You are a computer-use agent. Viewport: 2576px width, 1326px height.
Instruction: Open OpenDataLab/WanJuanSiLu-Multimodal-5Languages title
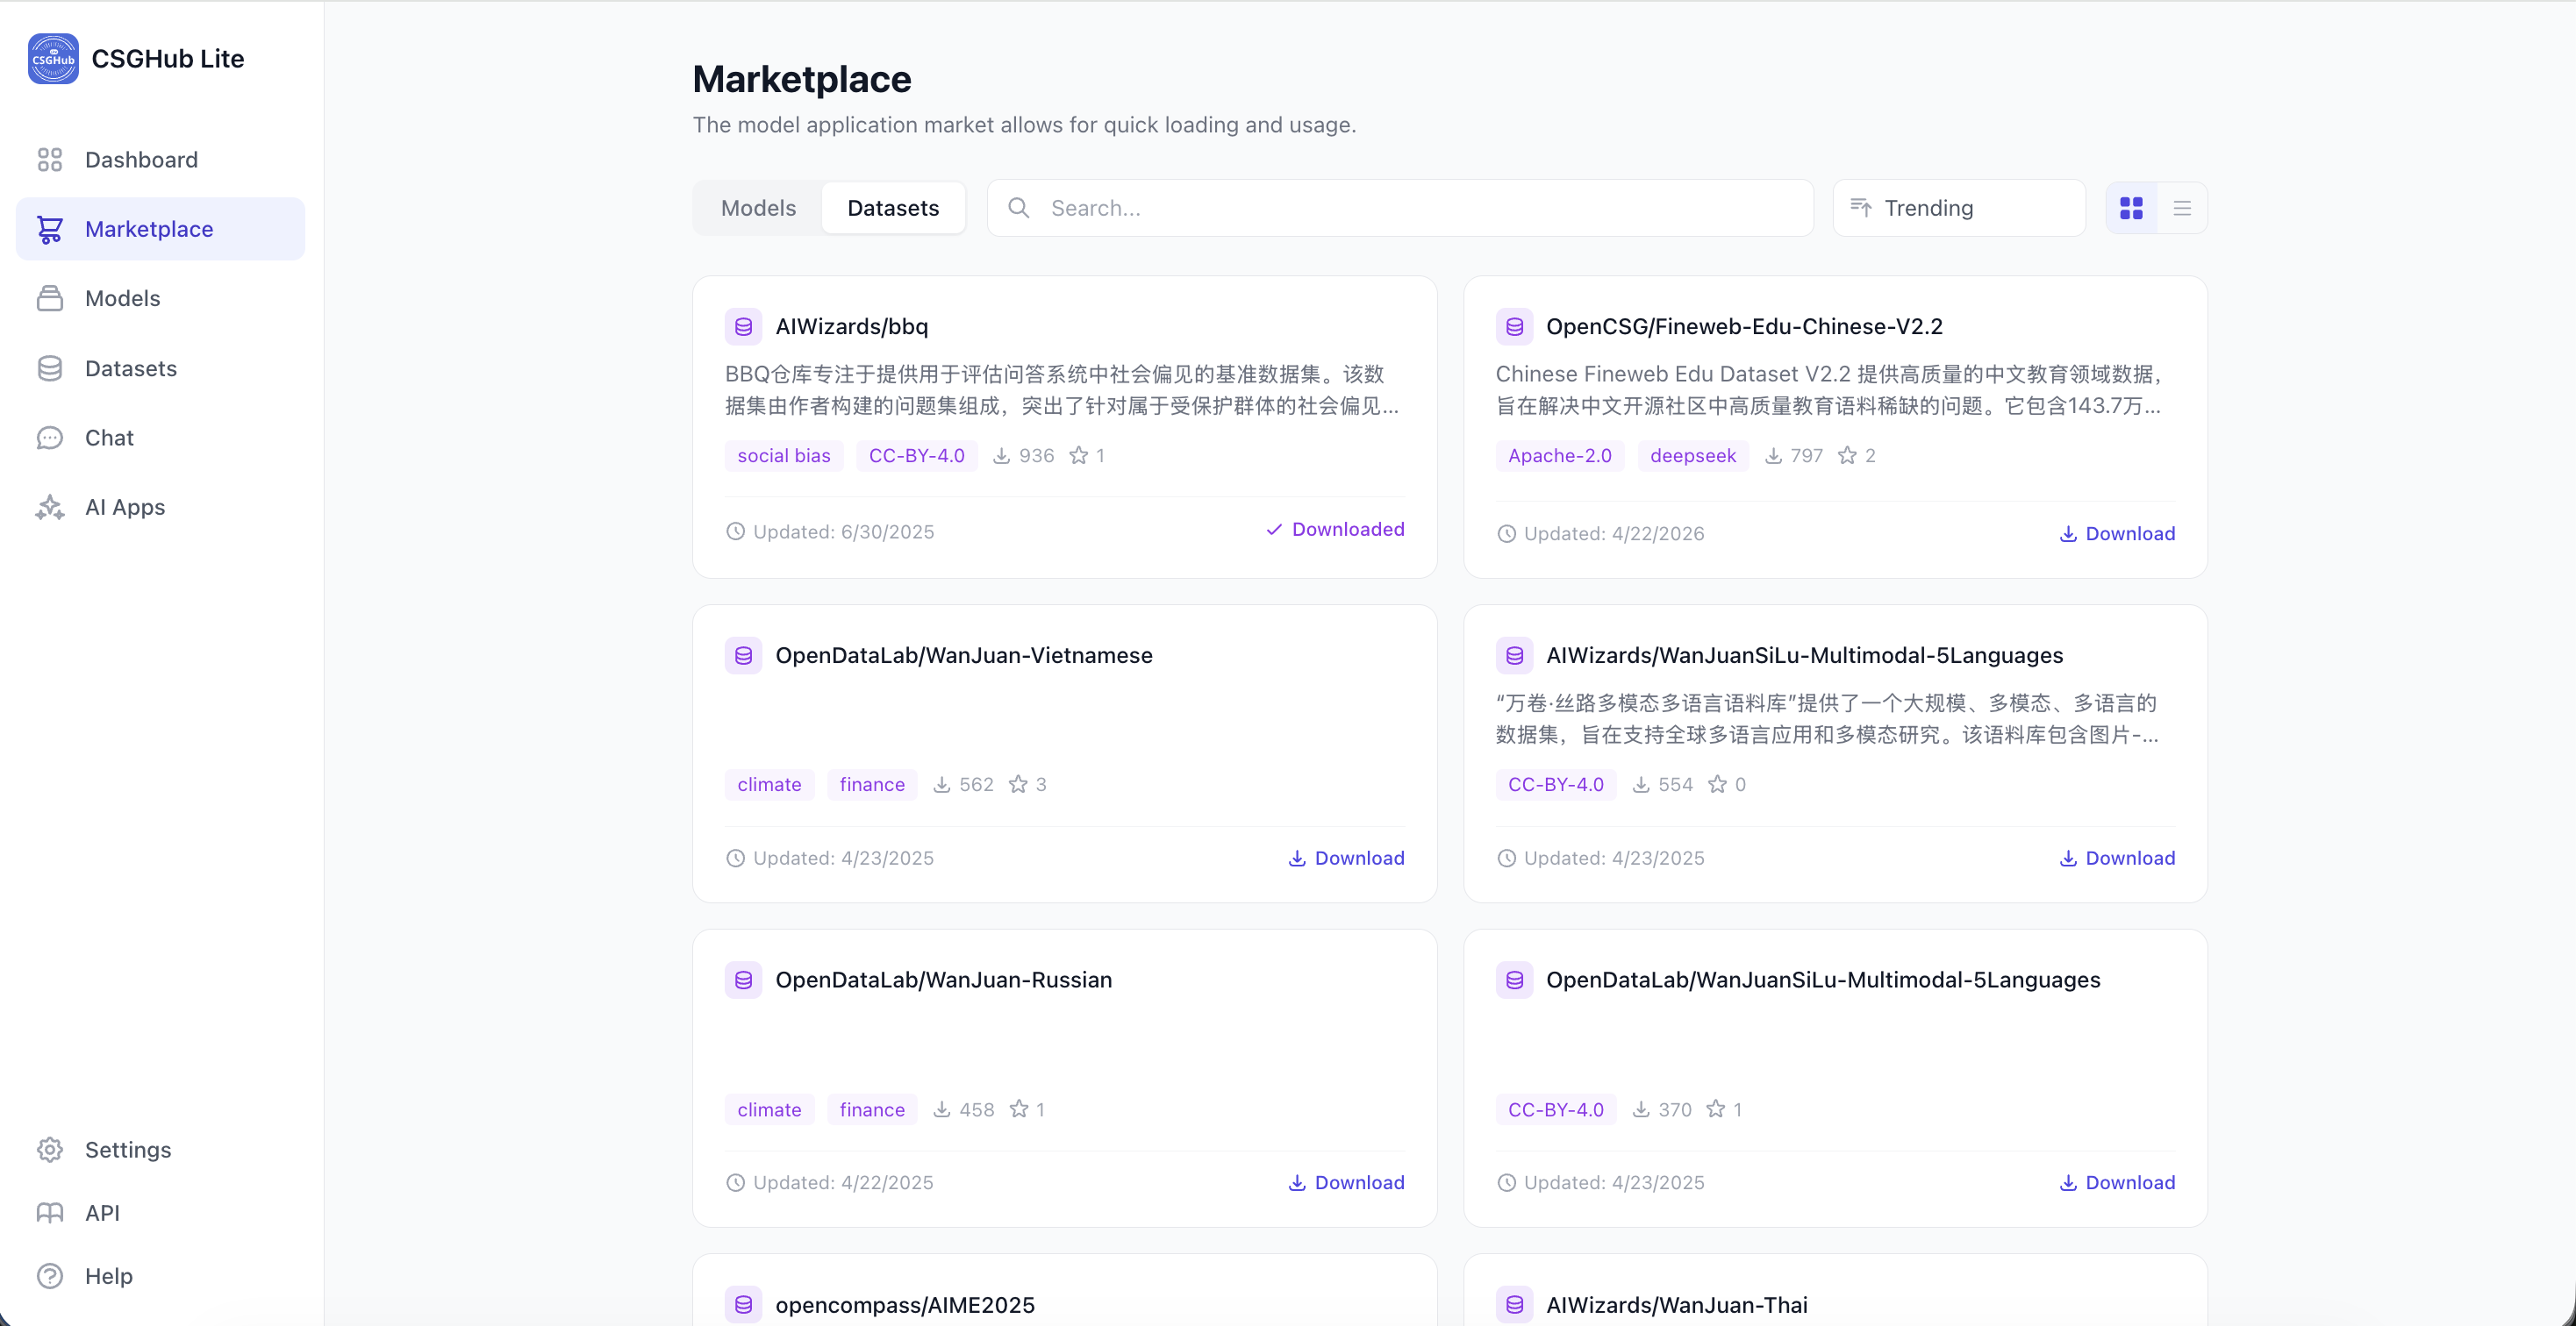[1823, 980]
